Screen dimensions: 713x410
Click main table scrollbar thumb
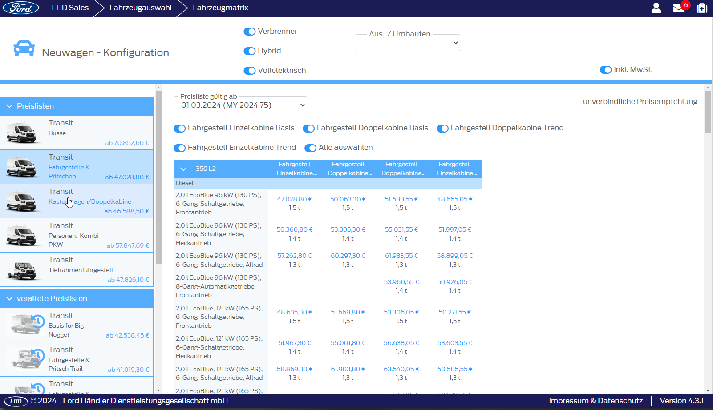pos(708,112)
